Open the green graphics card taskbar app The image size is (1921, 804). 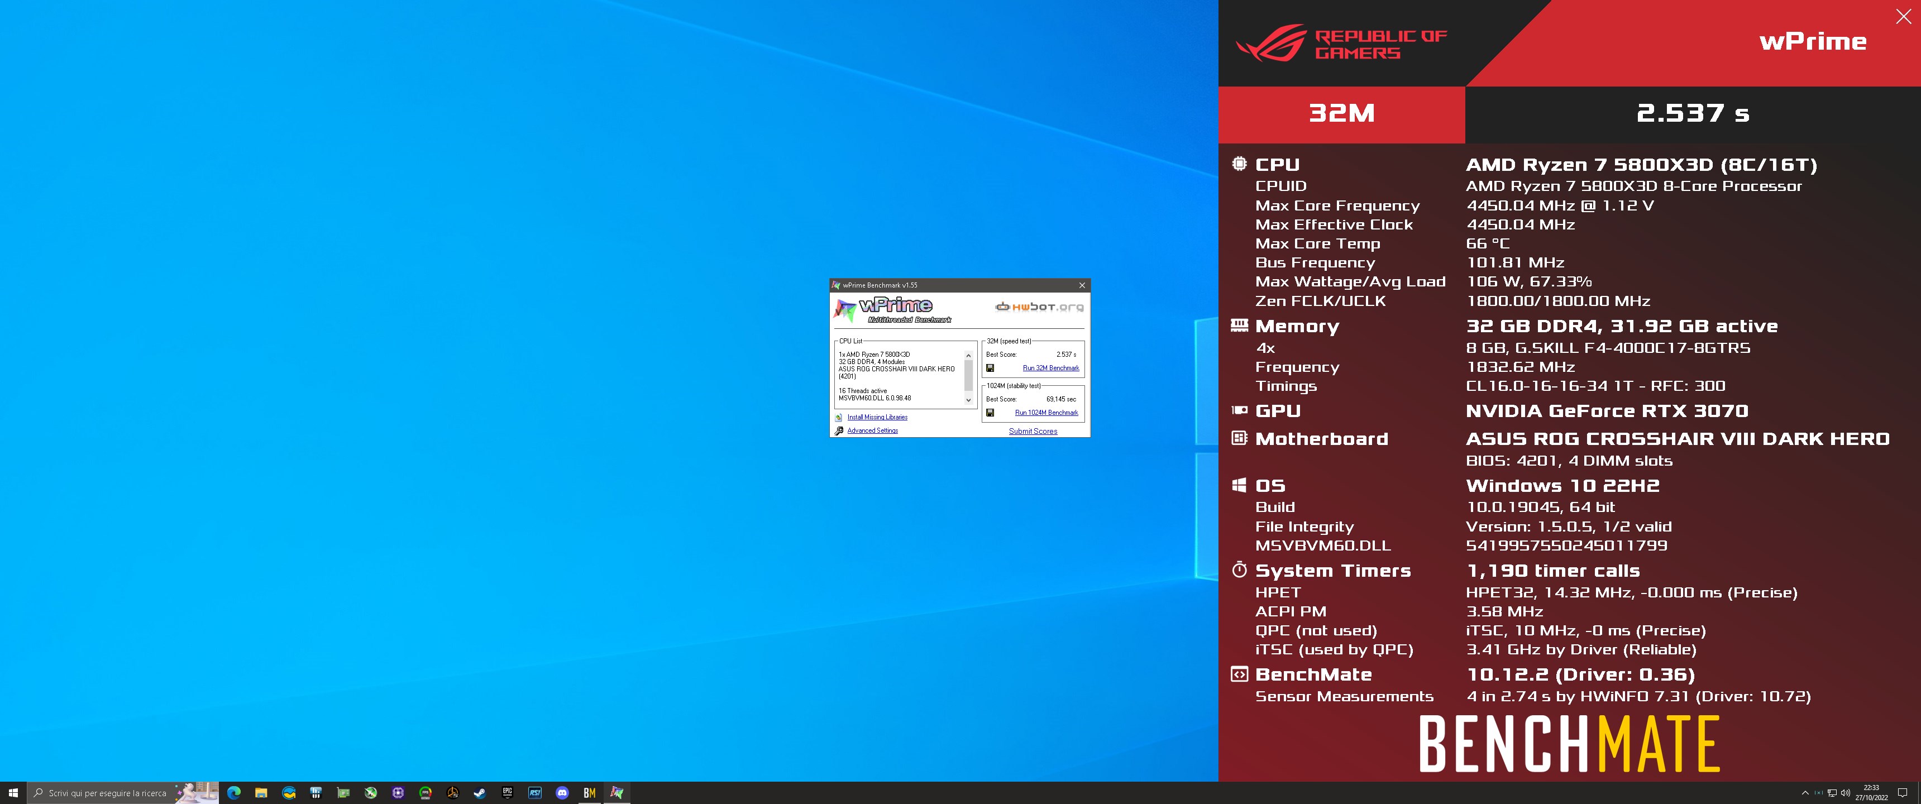click(x=343, y=793)
